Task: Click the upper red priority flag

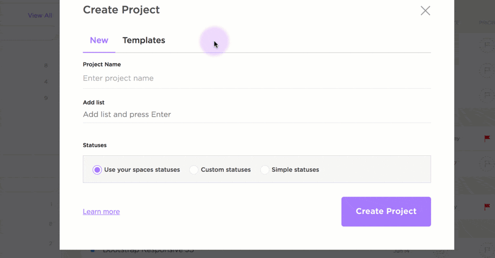Action: click(x=487, y=139)
